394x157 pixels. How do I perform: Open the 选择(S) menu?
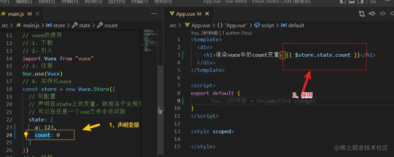tap(47, 1)
